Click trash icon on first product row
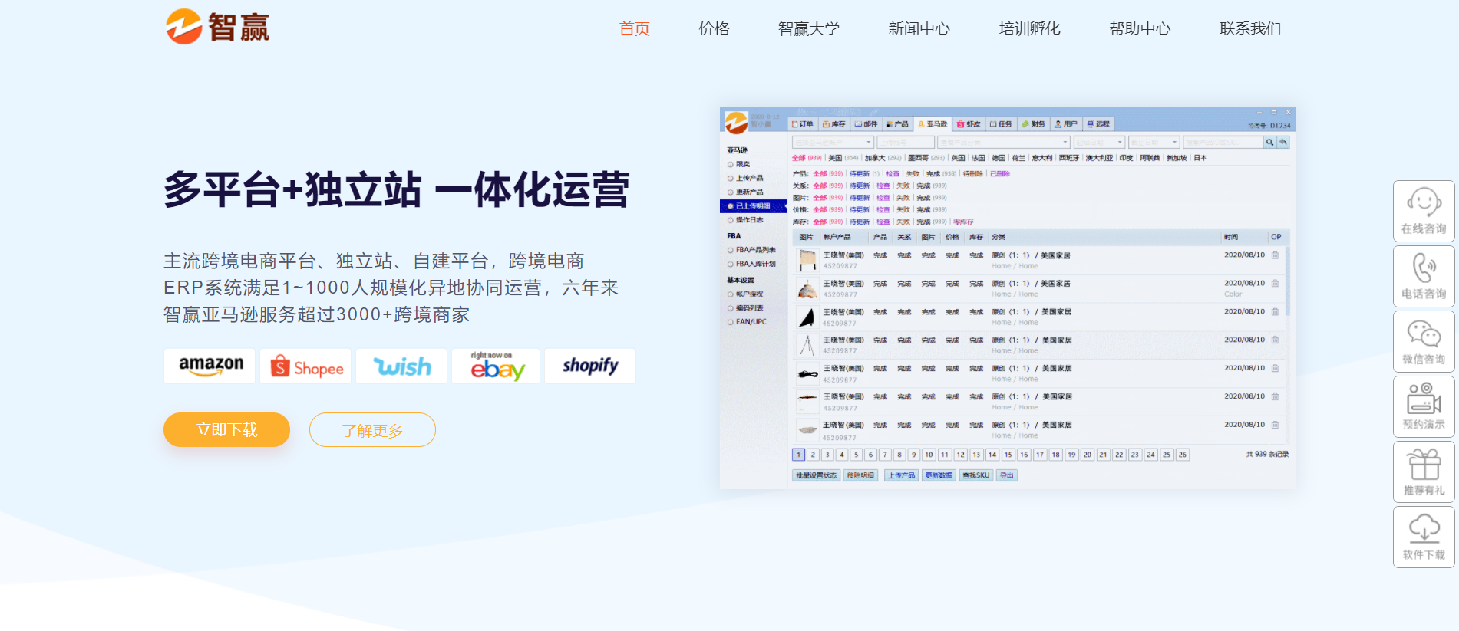This screenshot has height=631, width=1459. 1275,255
